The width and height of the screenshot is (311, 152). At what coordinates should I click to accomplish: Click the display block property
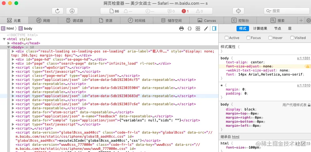pos(241,109)
